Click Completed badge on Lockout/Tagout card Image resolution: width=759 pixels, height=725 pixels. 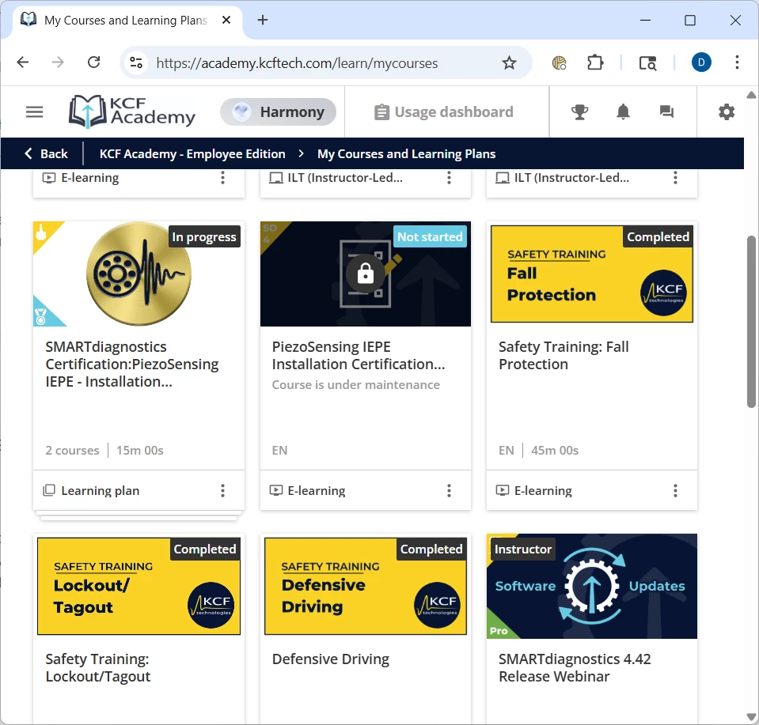pos(205,549)
